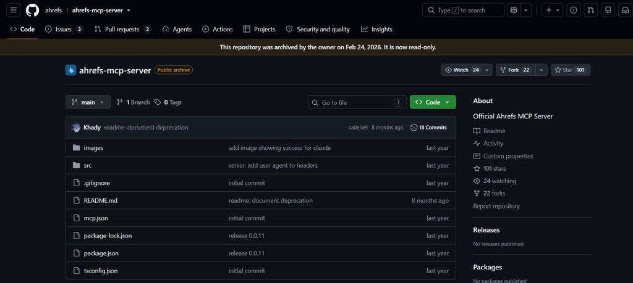Open the mcp.json file
Screen dimensions: 633x283
pos(96,218)
